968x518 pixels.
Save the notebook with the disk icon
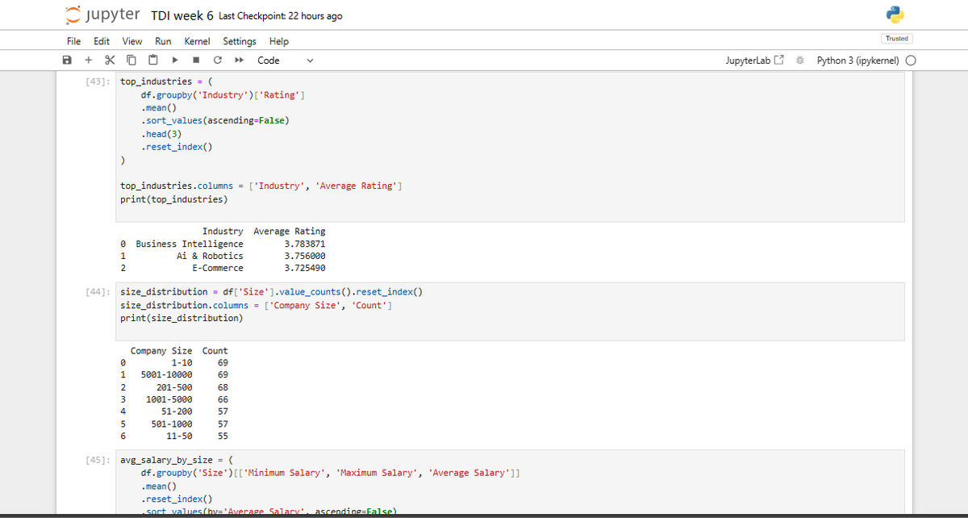[69, 61]
